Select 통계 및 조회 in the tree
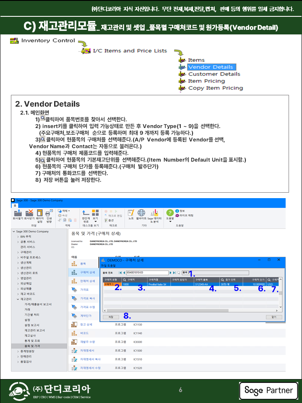 coord(32,341)
